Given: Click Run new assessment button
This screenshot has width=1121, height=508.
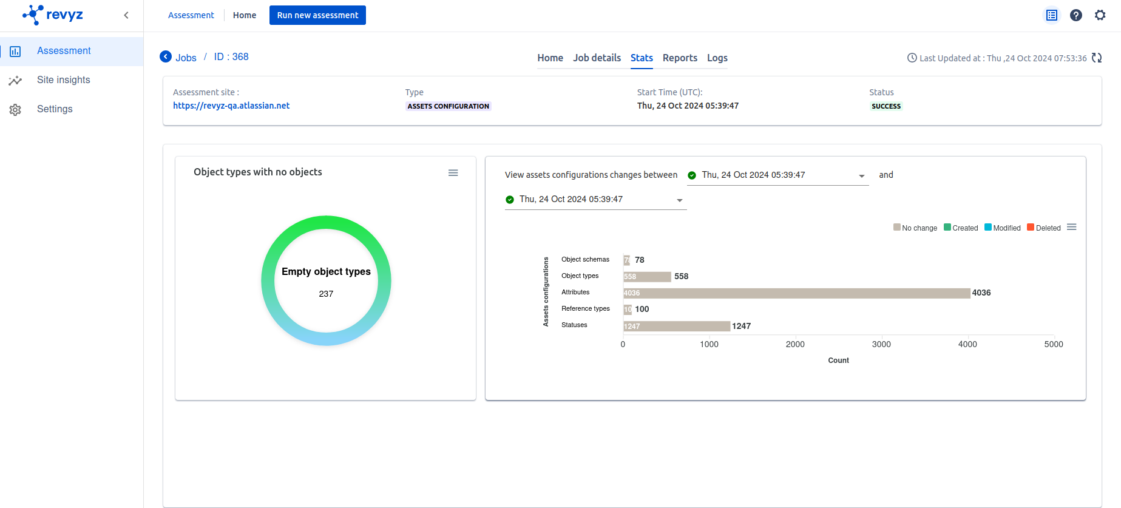Looking at the screenshot, I should click(317, 15).
